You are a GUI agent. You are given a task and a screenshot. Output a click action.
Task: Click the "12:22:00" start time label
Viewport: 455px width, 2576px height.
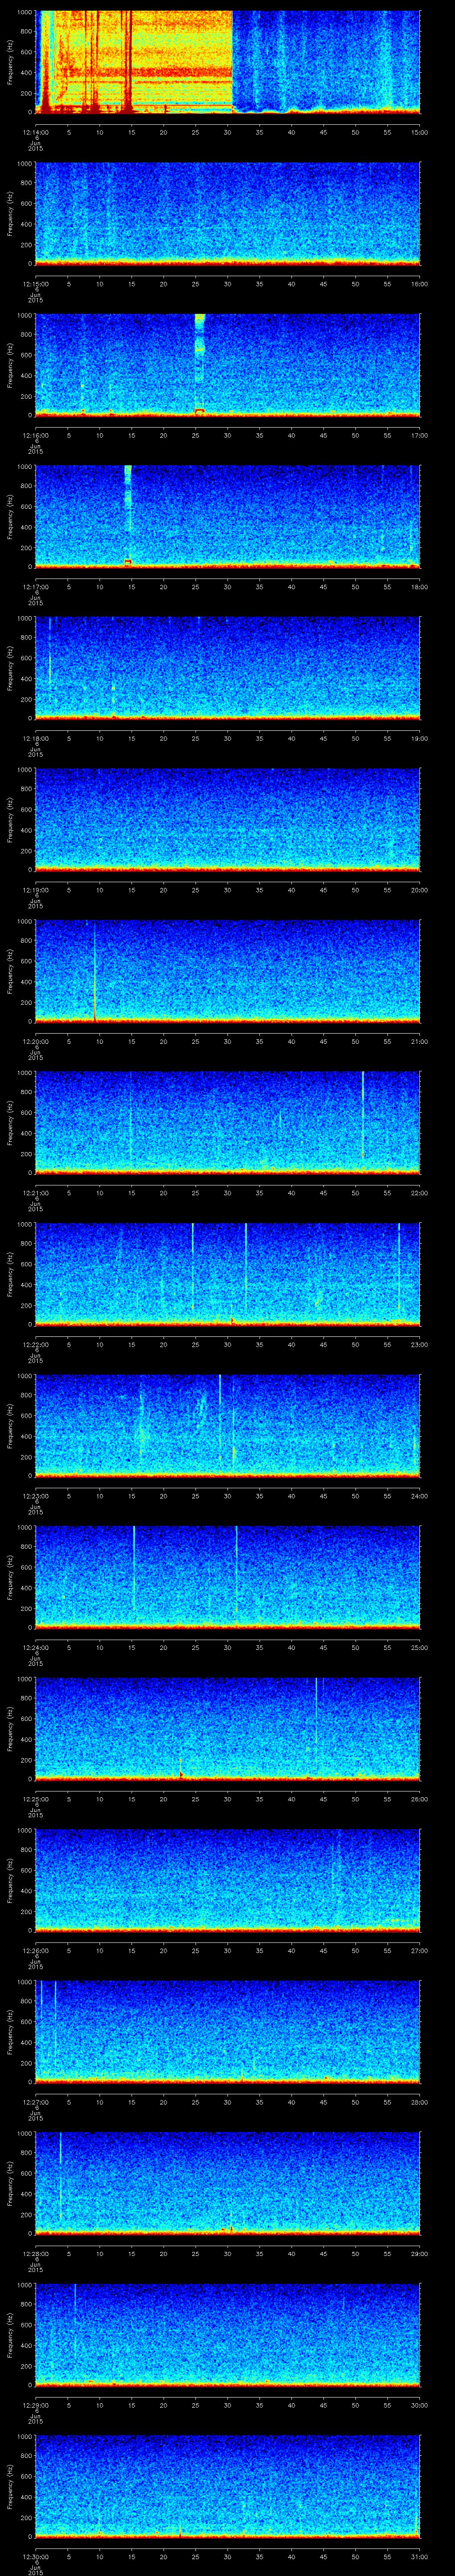pyautogui.click(x=36, y=1345)
